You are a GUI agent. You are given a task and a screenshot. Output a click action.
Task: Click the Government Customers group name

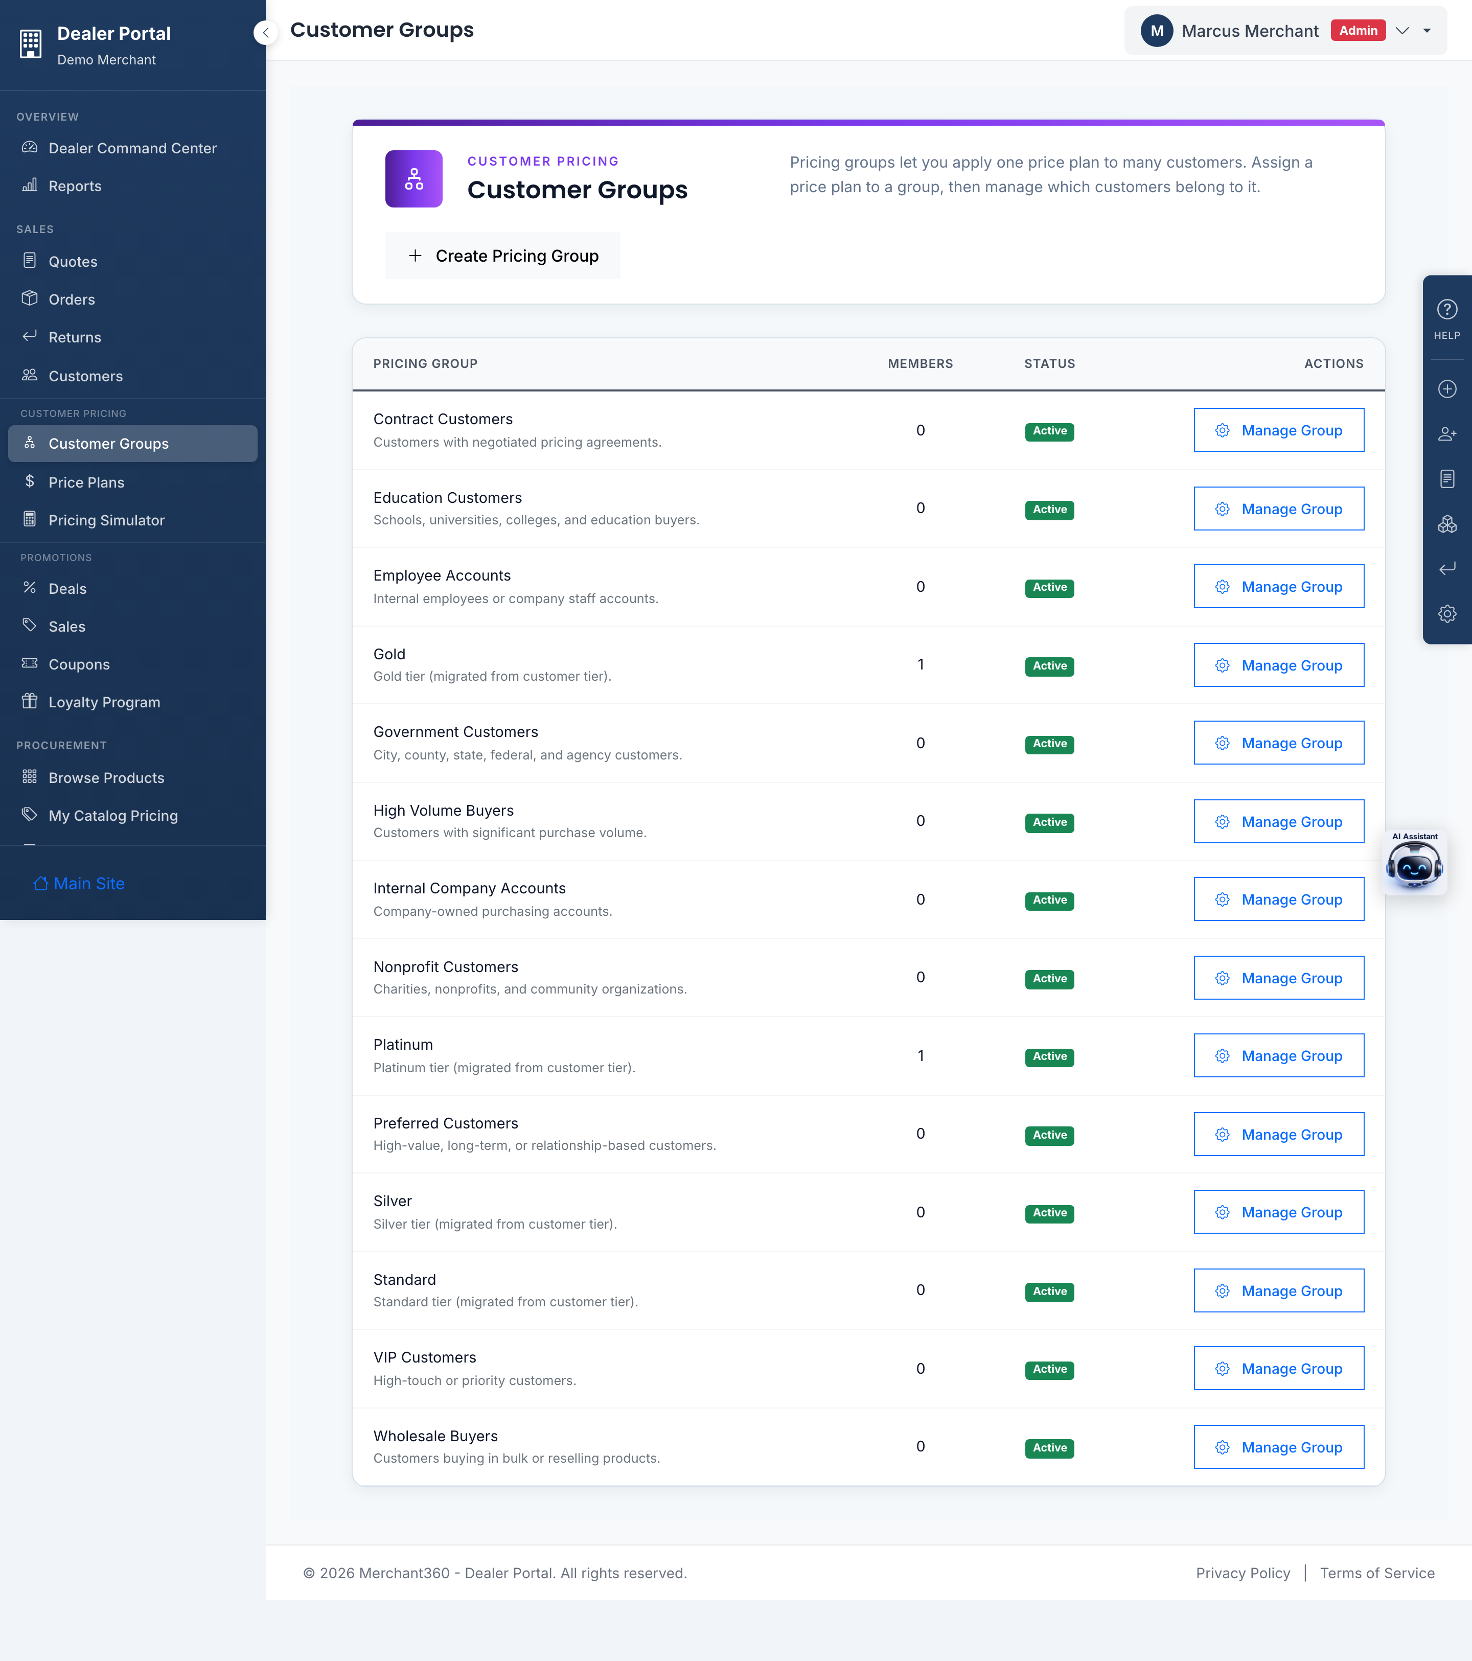(x=455, y=731)
